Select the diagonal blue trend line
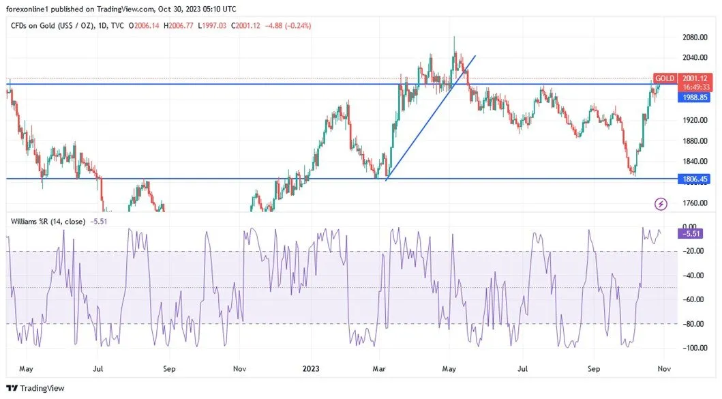The height and width of the screenshot is (399, 722). pyautogui.click(x=430, y=118)
